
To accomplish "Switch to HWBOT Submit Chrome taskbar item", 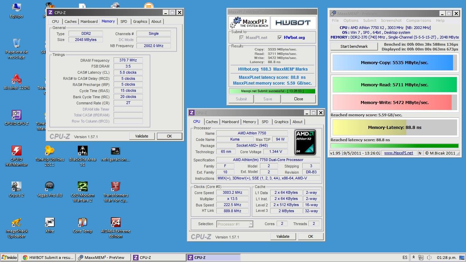I will (48, 258).
